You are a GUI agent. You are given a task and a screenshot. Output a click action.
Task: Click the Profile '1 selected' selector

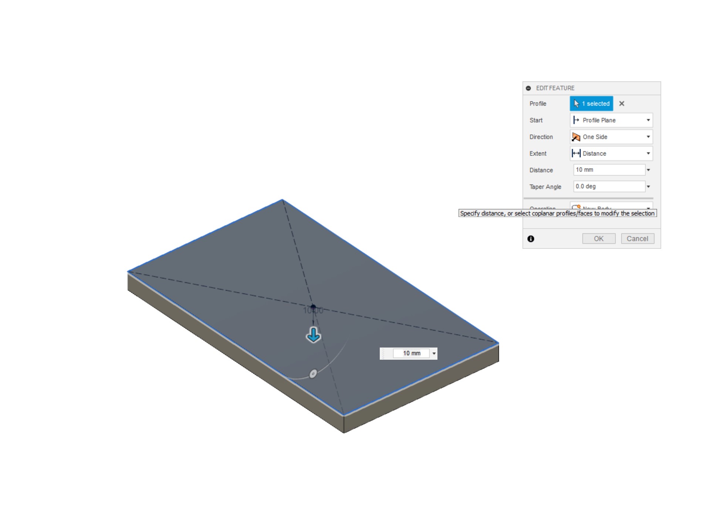point(591,104)
